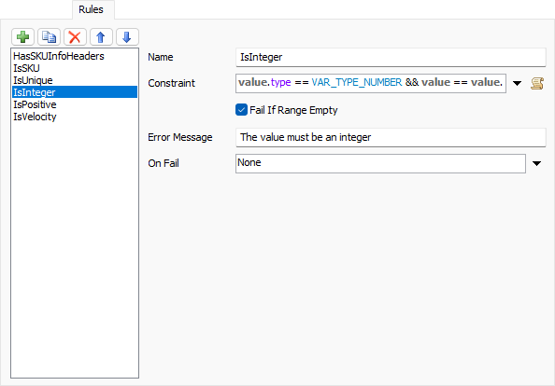Uncheck Fail If Range Empty checkbox
Viewport: 555px width, 386px height.
[x=241, y=110]
